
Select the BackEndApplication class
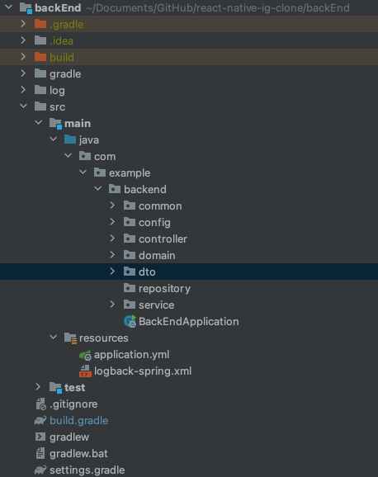pyautogui.click(x=189, y=321)
